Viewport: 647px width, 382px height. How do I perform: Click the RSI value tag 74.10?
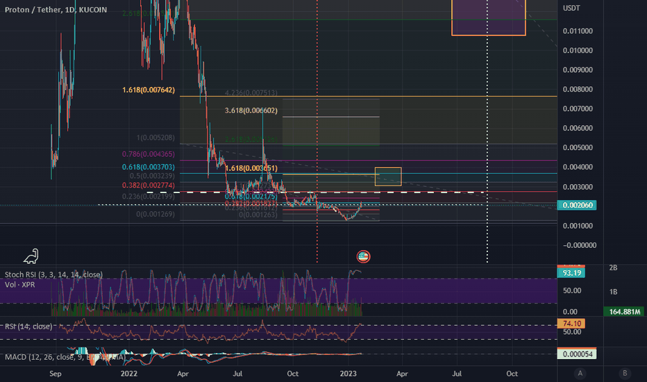click(571, 324)
